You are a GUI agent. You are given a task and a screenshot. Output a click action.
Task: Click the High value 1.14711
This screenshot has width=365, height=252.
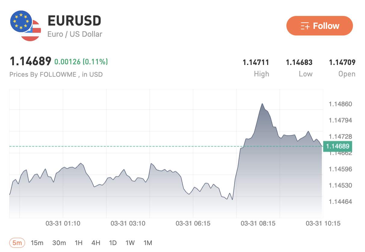[256, 63]
